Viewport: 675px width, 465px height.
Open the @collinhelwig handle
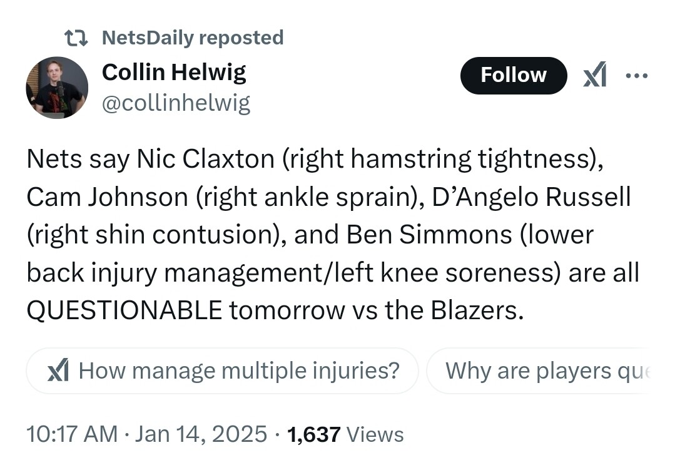(x=176, y=103)
